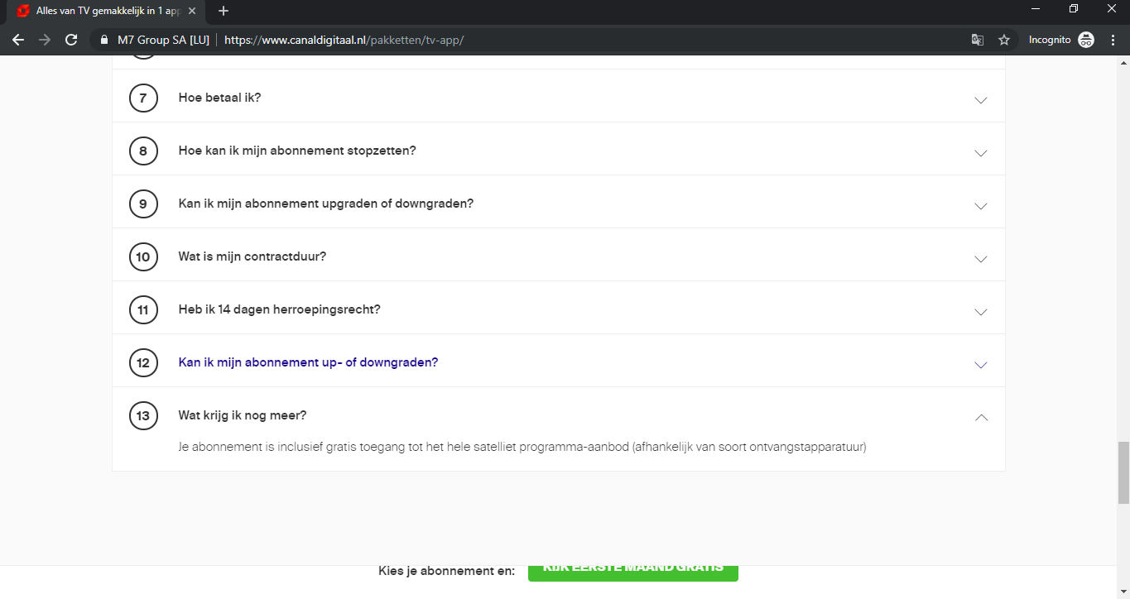Viewport: 1130px width, 599px height.
Task: Click the padlock site security icon
Action: tap(104, 40)
